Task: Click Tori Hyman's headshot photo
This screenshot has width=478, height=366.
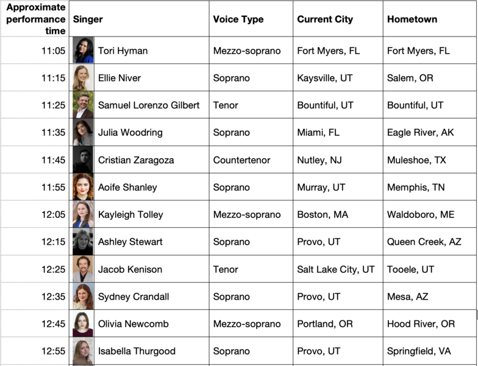Action: (83, 51)
